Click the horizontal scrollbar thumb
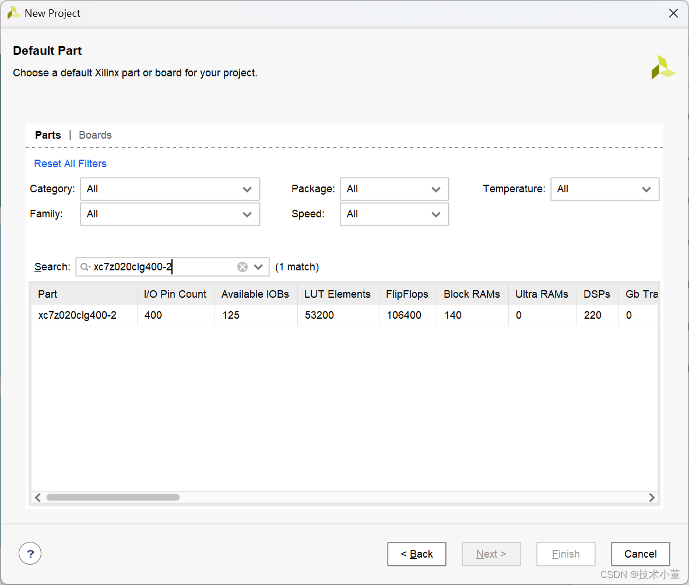This screenshot has width=689, height=585. 113,498
